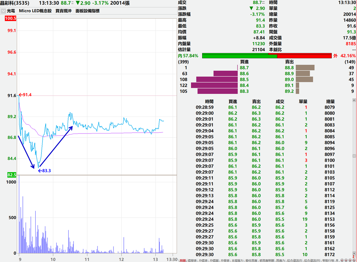This screenshot has width=357, height=262.
Task: Click the 83.3 low price marker on chart
Action: click(44, 171)
